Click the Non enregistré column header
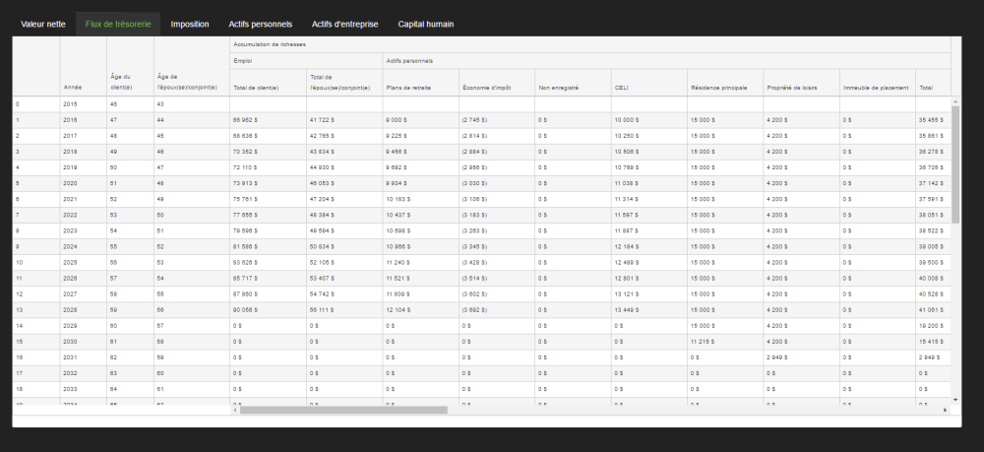The width and height of the screenshot is (984, 452). 573,82
